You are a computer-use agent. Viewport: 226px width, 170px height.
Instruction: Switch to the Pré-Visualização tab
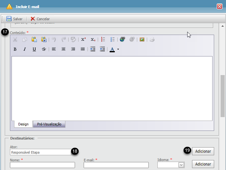[x=49, y=124]
